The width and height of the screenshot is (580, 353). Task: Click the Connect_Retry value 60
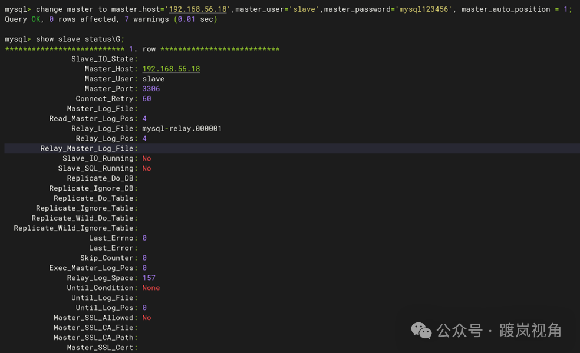tap(147, 99)
